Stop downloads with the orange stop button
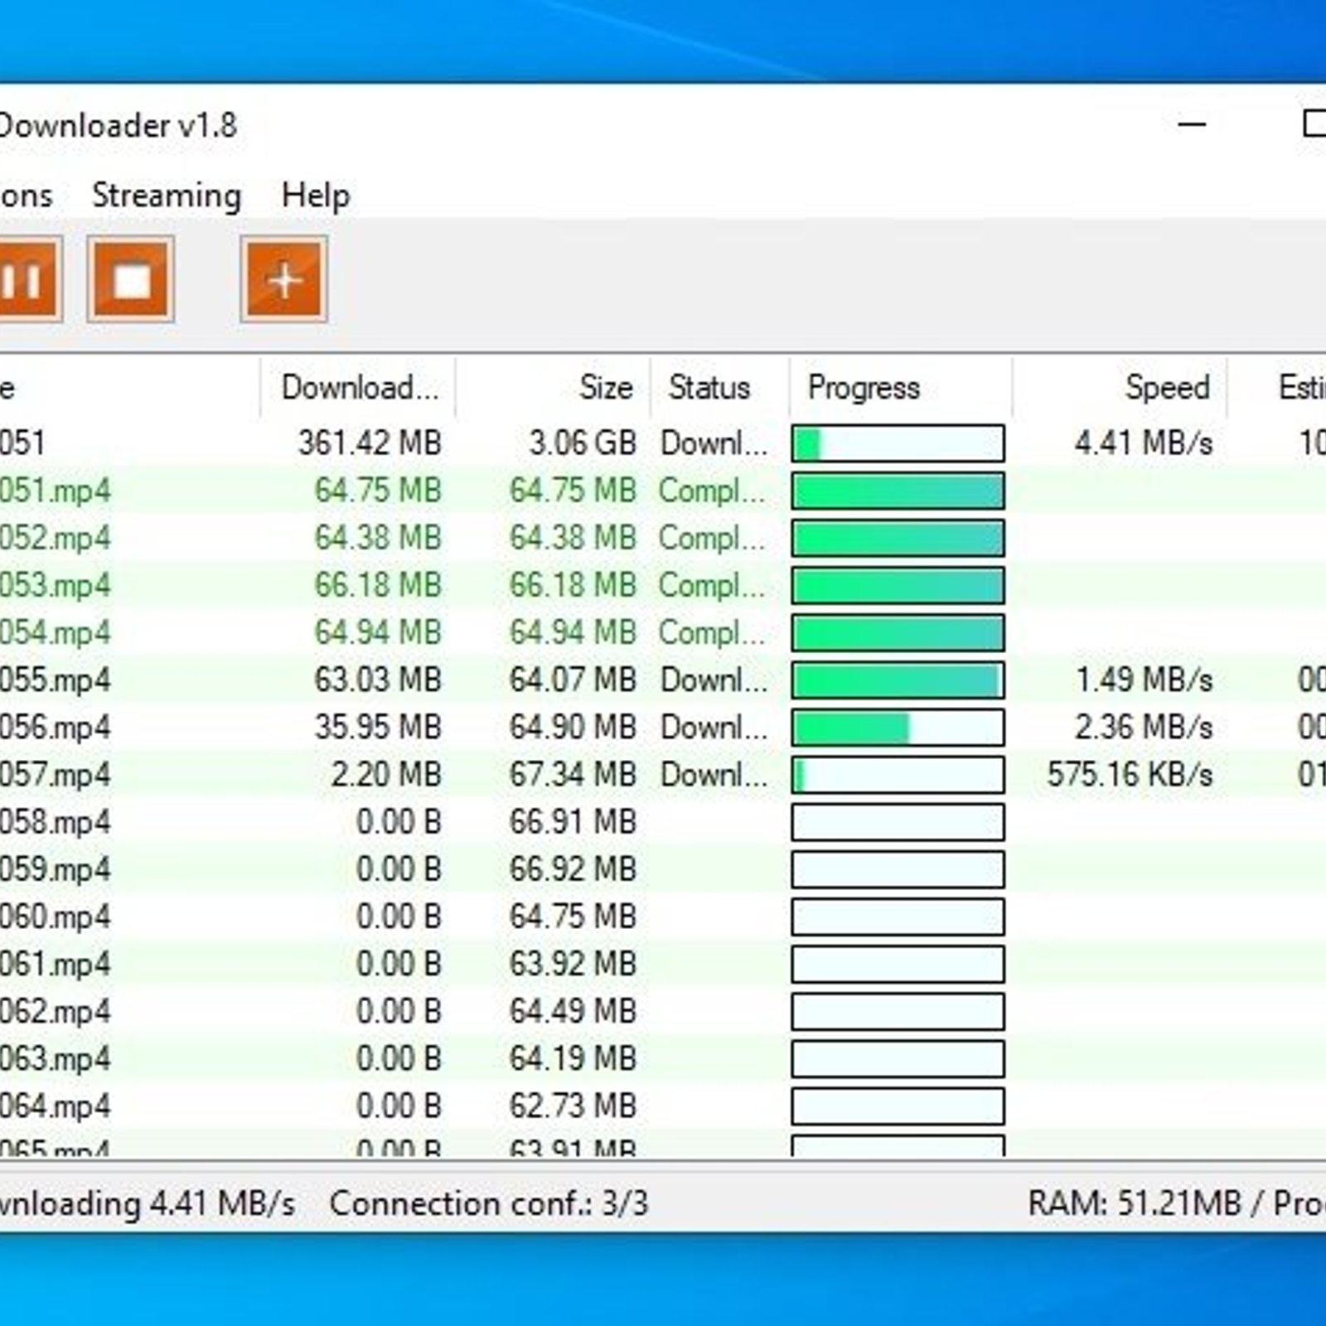Screen dimensions: 1326x1326 tap(131, 279)
